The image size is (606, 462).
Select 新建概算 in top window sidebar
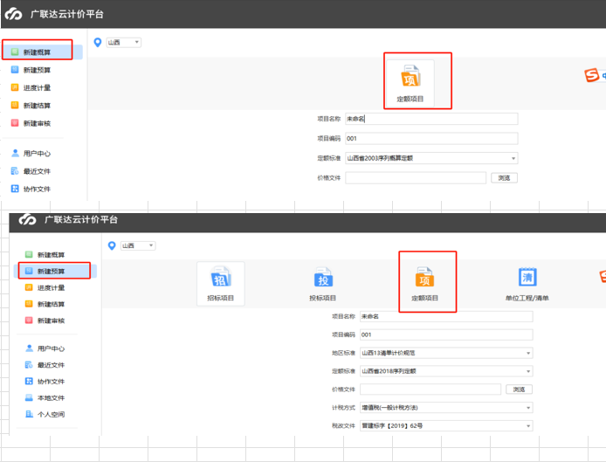tap(42, 52)
